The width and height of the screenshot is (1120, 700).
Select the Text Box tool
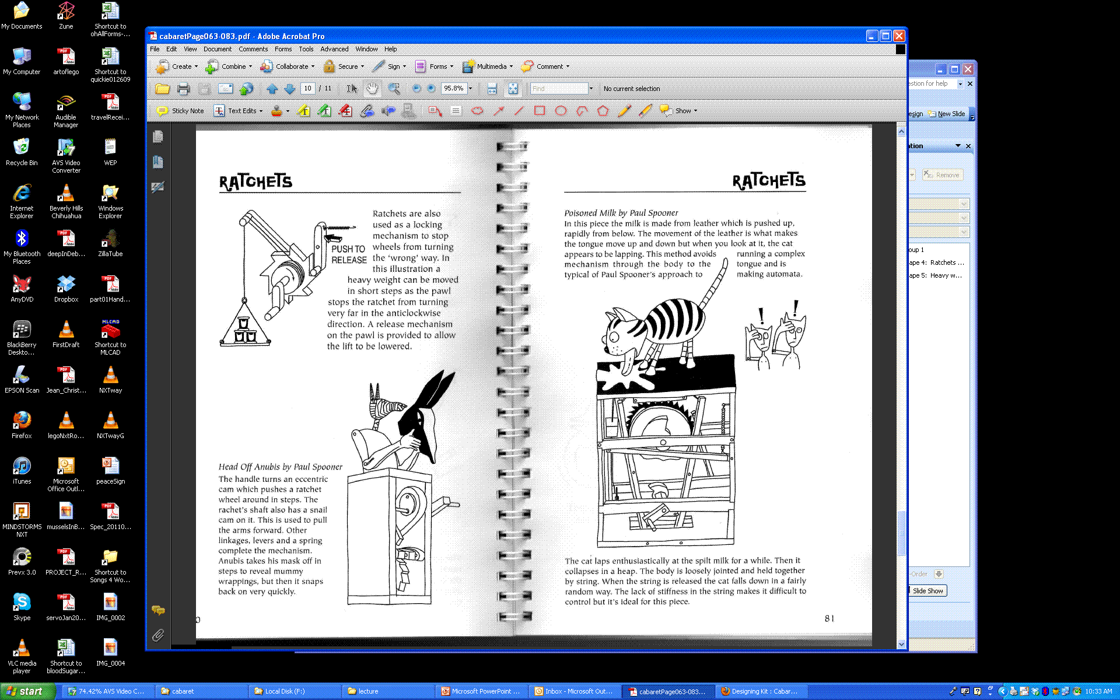coord(456,111)
